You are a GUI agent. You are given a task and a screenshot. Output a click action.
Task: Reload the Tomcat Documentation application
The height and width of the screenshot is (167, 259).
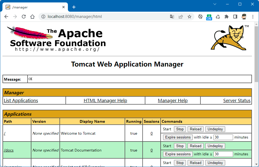coord(195,146)
